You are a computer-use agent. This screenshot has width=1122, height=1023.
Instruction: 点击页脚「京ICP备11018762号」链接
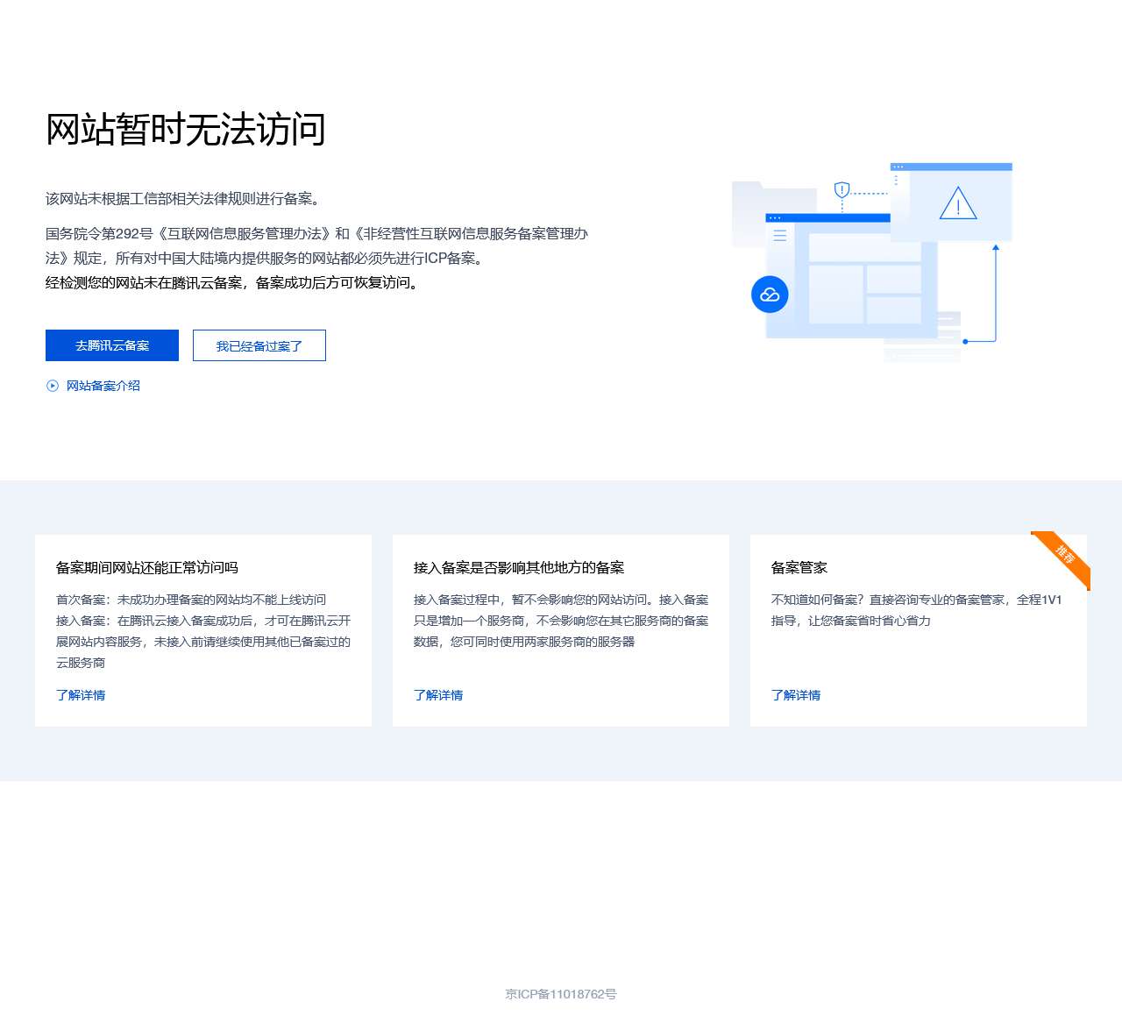[560, 995]
